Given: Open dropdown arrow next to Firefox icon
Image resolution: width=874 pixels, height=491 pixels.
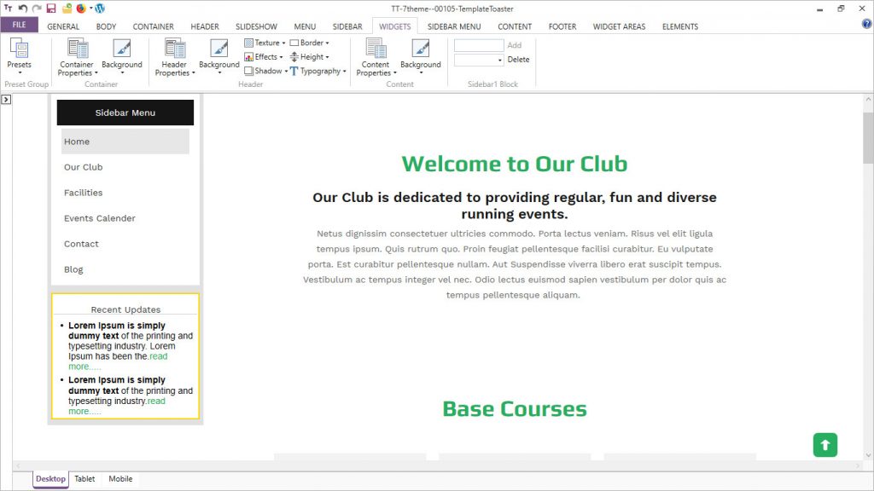Looking at the screenshot, I should point(90,9).
